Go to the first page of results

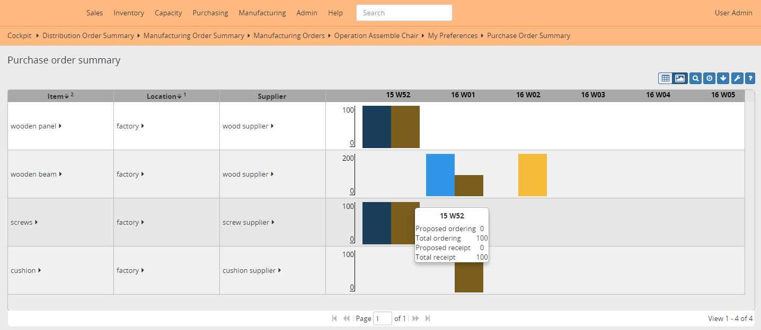(x=334, y=318)
